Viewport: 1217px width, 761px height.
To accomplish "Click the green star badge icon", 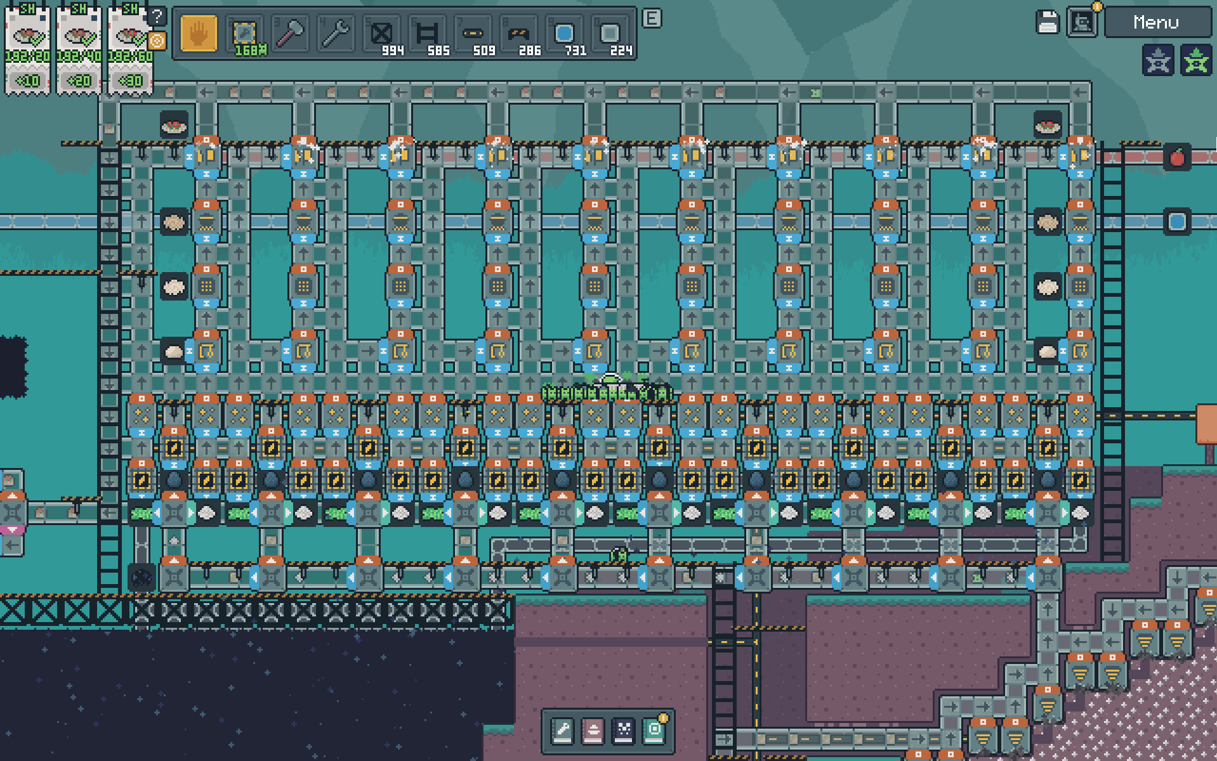I will pyautogui.click(x=1195, y=60).
